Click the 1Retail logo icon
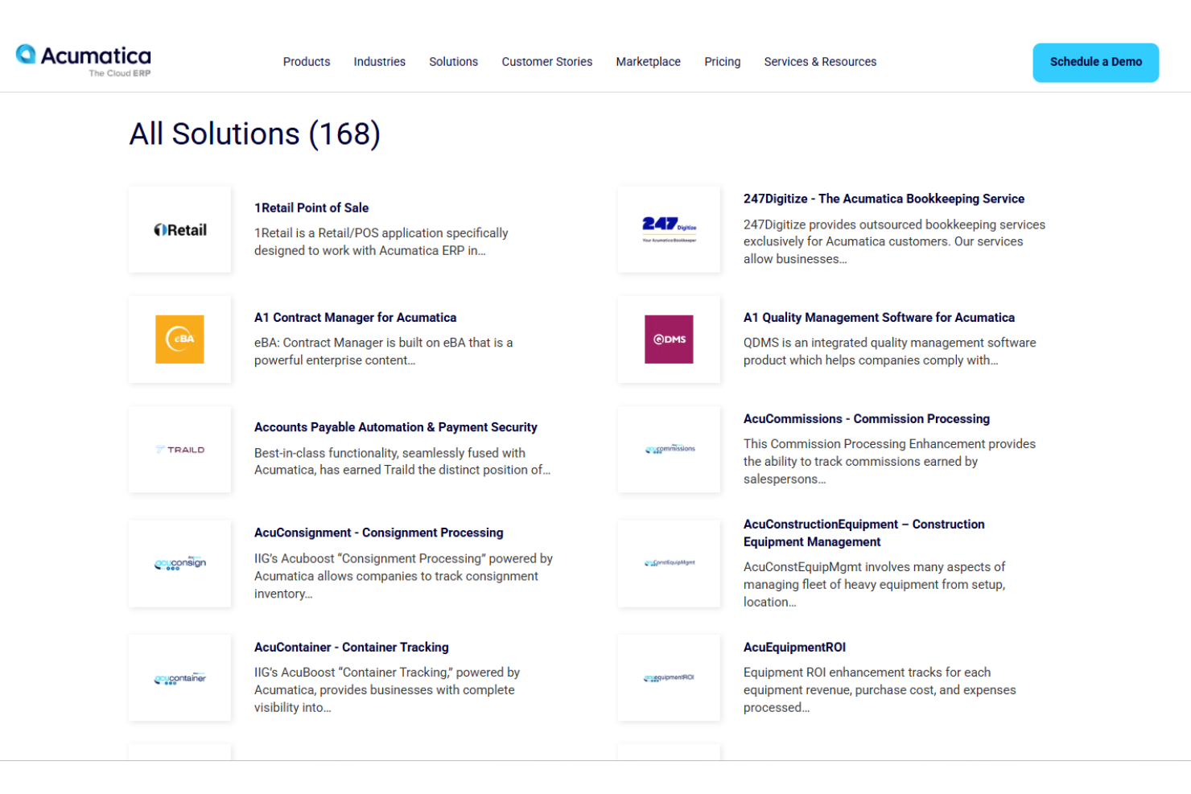This screenshot has height=794, width=1191. (179, 229)
